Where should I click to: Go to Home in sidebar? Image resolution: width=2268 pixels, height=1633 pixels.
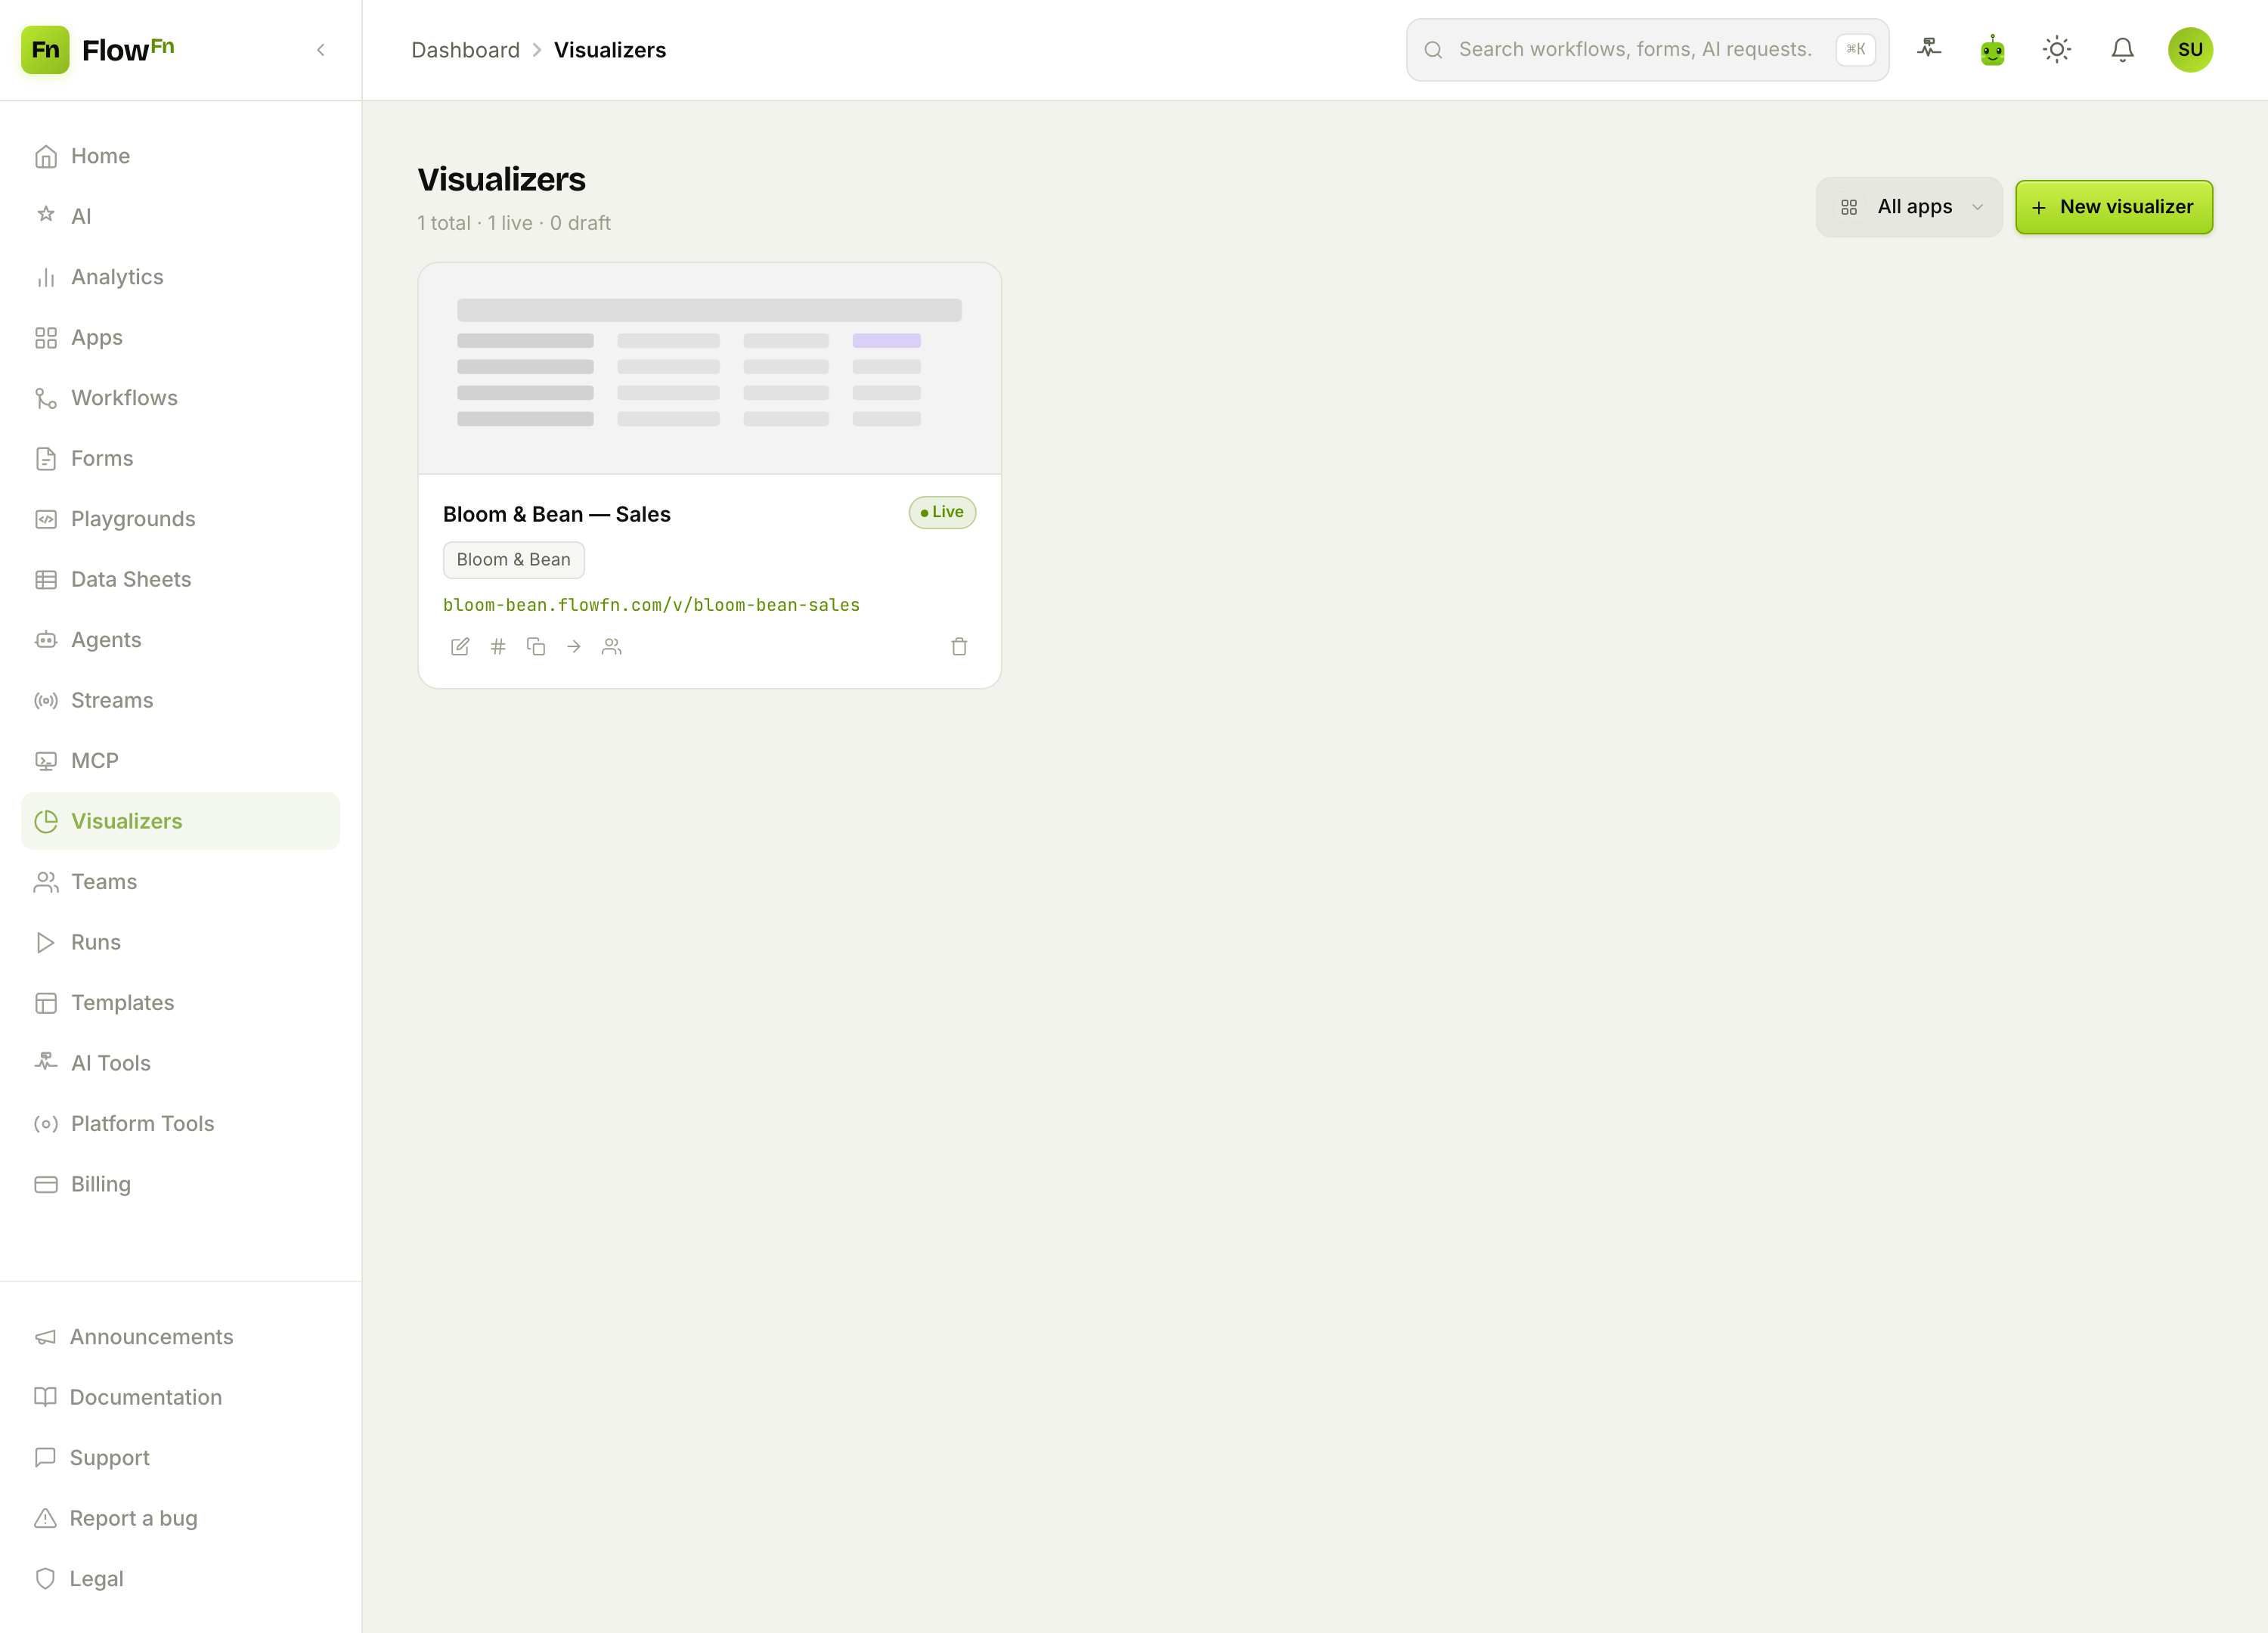180,156
